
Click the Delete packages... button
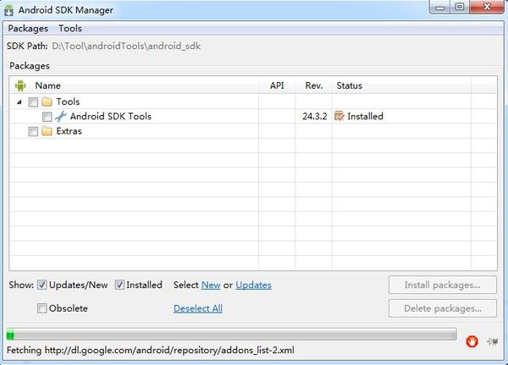click(443, 308)
